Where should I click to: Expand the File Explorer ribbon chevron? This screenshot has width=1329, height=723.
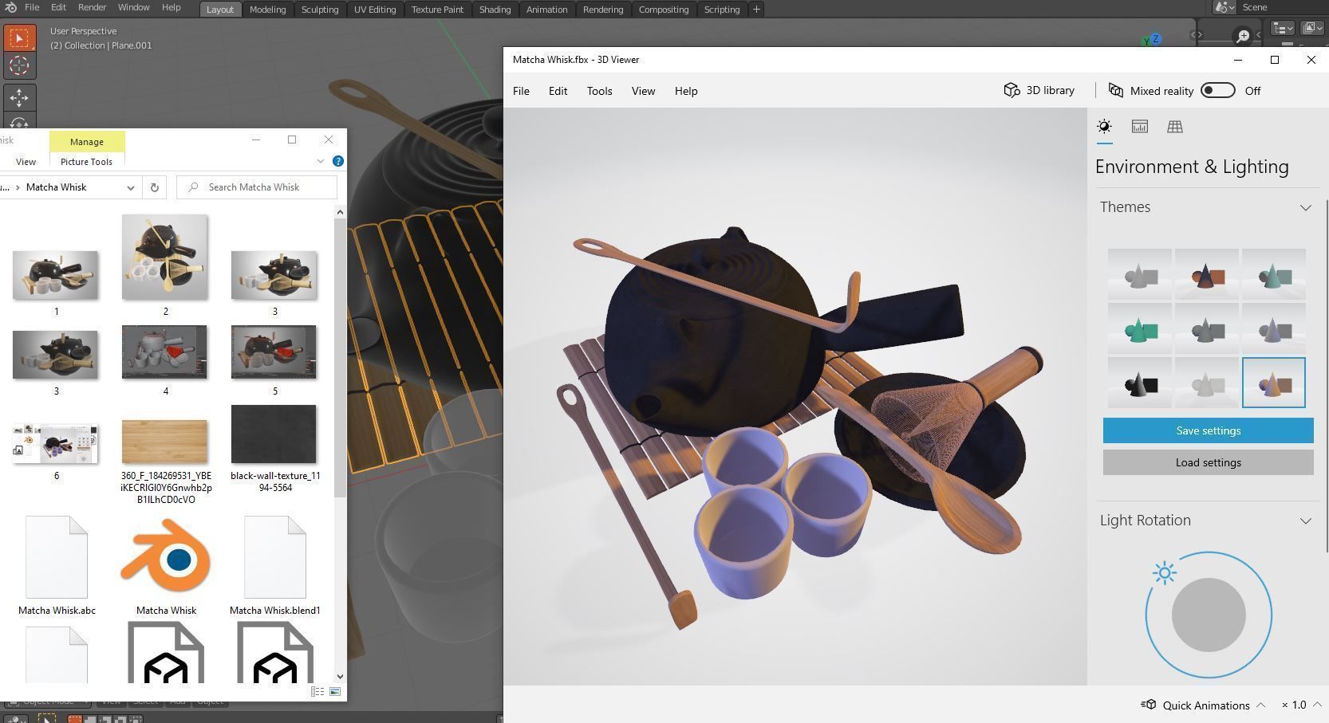click(321, 161)
